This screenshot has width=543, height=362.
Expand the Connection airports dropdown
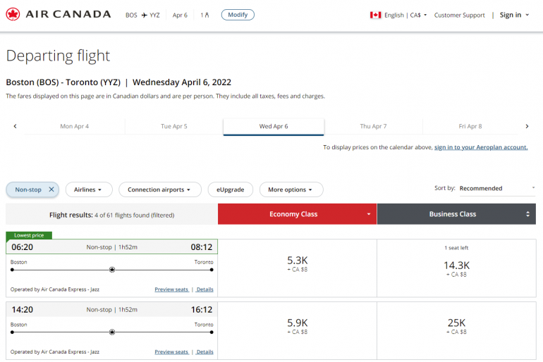pyautogui.click(x=159, y=189)
